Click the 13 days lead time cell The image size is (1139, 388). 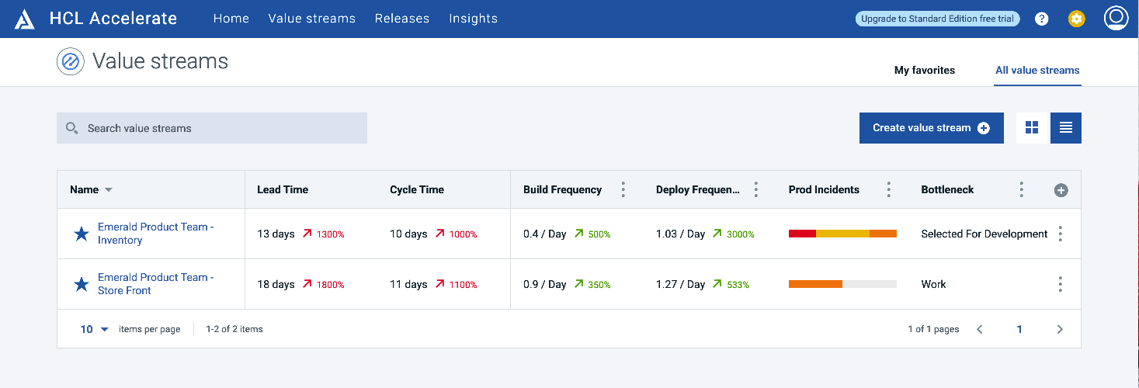click(276, 234)
